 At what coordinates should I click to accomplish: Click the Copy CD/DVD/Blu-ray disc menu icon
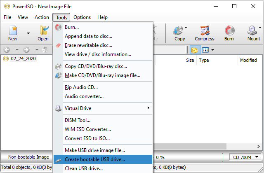click(x=58, y=66)
